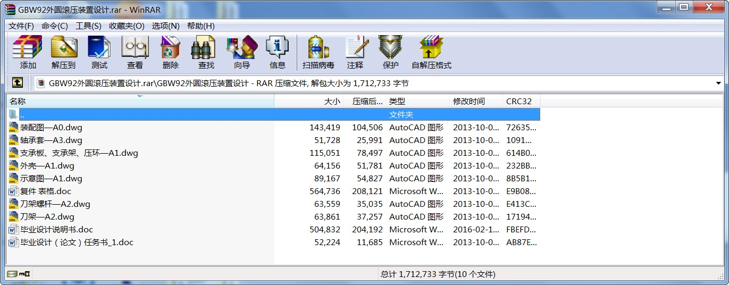
Task: Select the file name 装配图—A0.dwg
Action: (51, 128)
